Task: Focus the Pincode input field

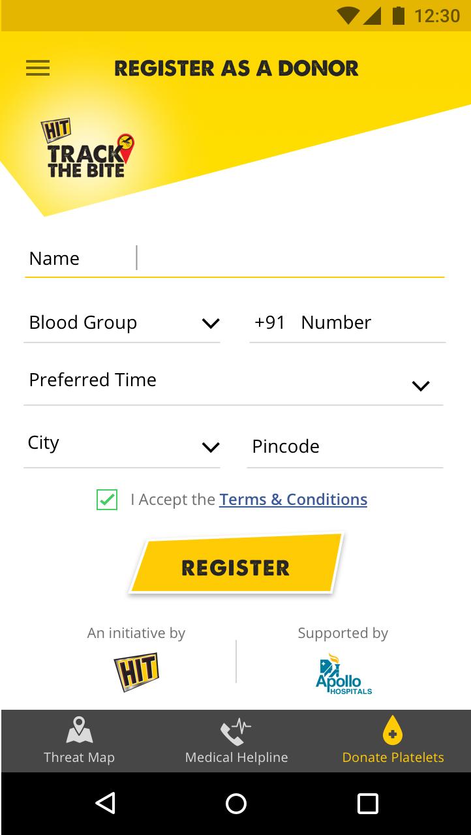Action: click(x=344, y=447)
